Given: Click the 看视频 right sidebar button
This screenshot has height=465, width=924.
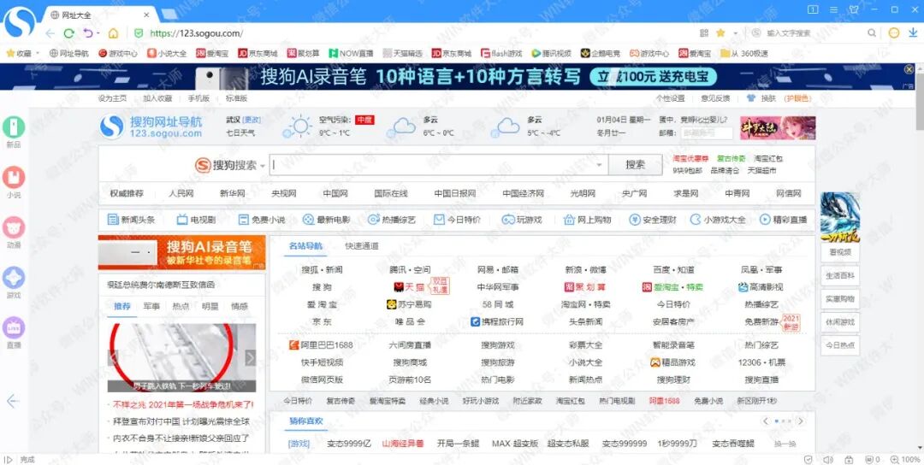Looking at the screenshot, I should [840, 252].
